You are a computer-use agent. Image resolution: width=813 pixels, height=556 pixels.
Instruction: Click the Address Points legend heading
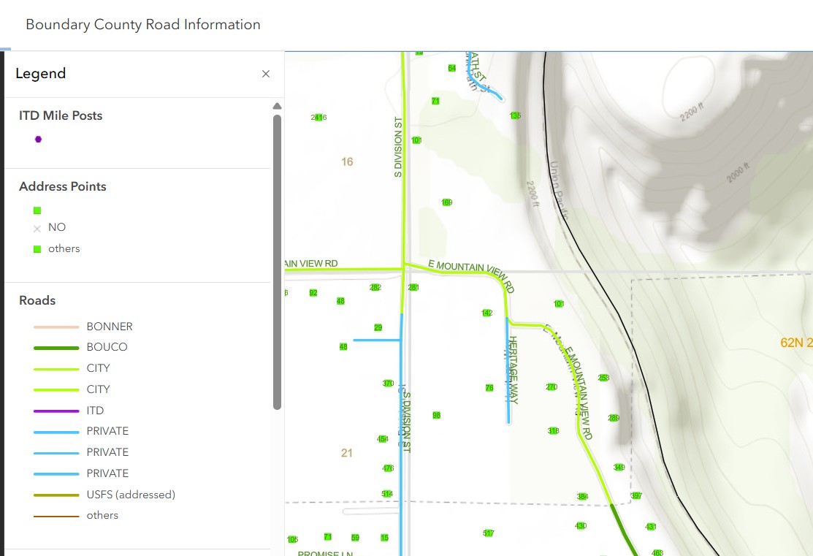pos(63,186)
